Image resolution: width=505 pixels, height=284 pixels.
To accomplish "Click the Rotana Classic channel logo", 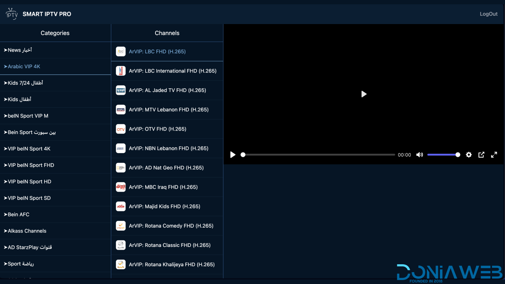I will 121,245.
